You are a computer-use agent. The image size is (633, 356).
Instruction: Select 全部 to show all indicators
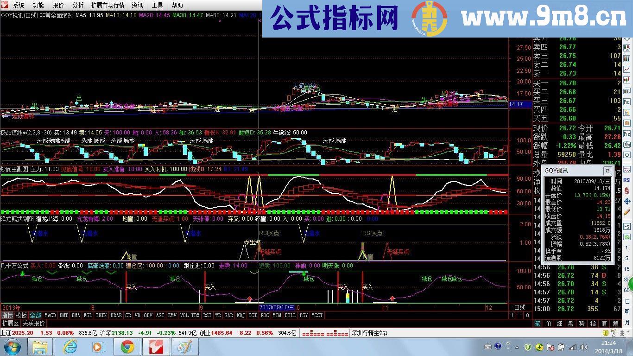pyautogui.click(x=36, y=315)
